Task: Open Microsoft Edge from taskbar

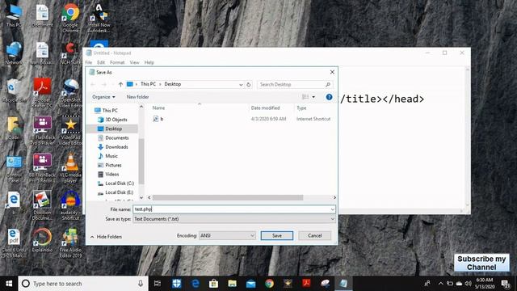Action: pos(195,284)
